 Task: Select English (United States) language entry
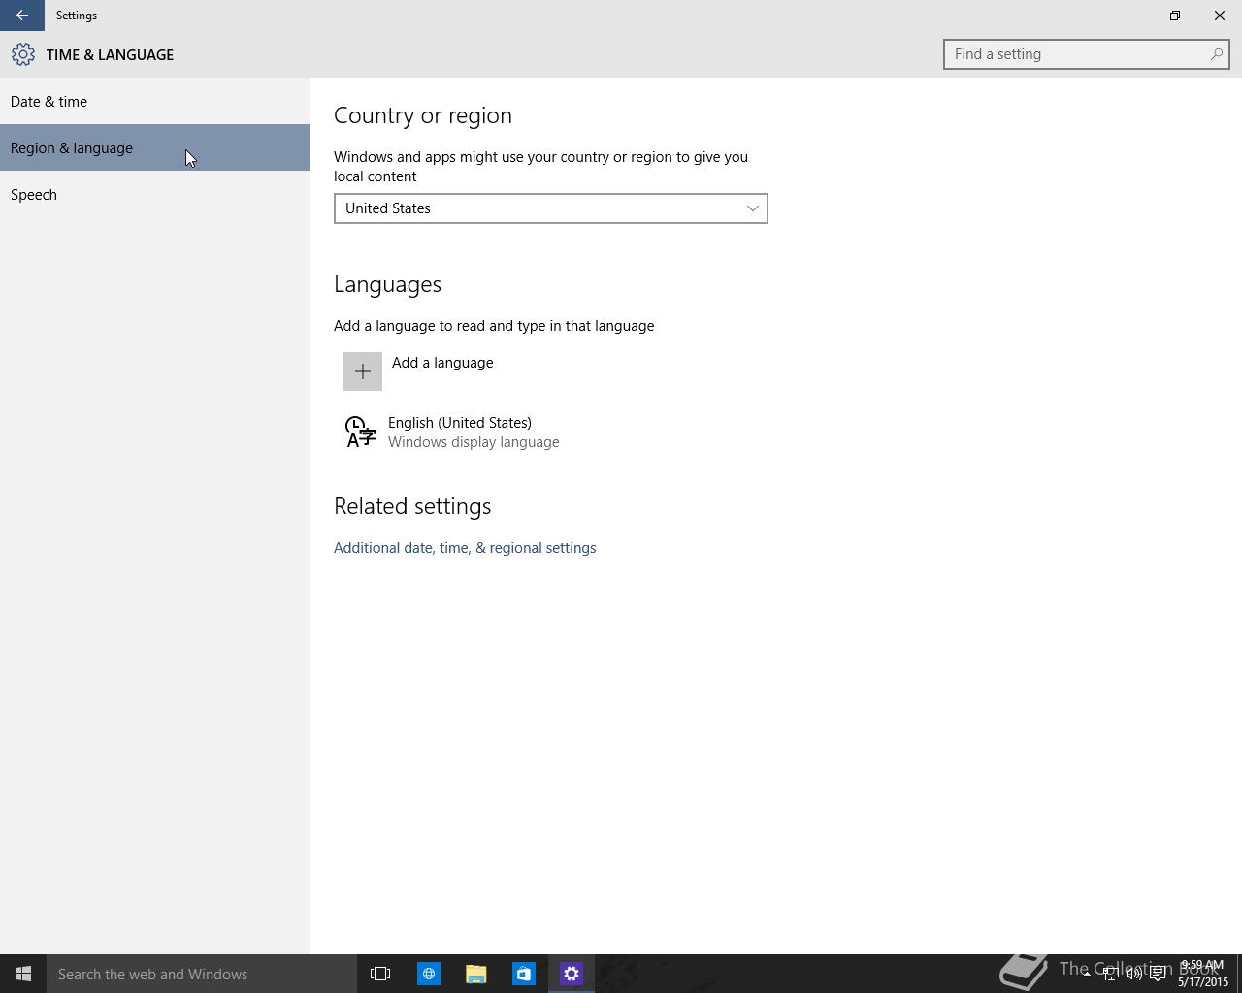pyautogui.click(x=452, y=432)
